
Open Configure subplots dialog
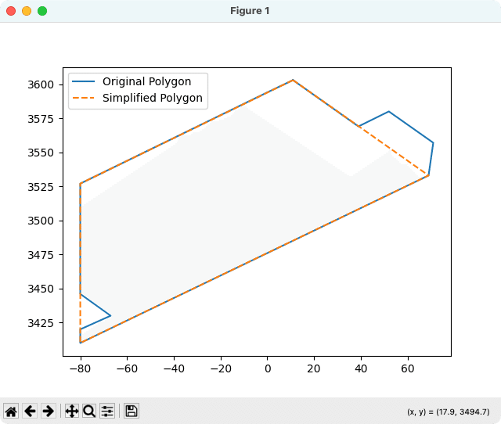coord(107,411)
